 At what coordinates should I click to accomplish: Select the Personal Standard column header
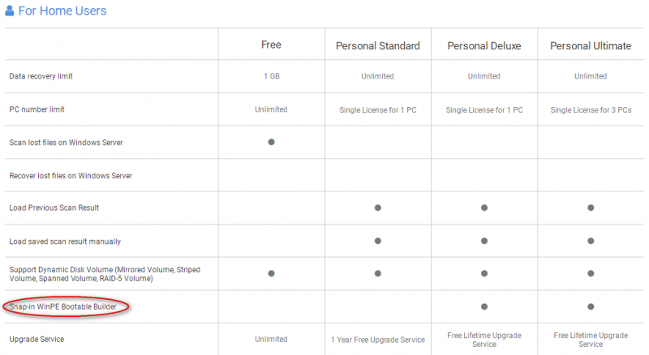point(378,46)
